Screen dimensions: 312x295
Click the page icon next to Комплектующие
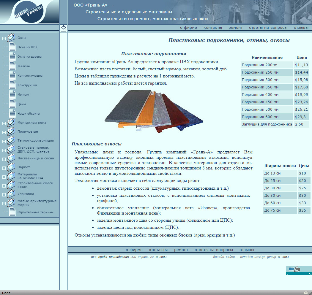click(x=12, y=76)
